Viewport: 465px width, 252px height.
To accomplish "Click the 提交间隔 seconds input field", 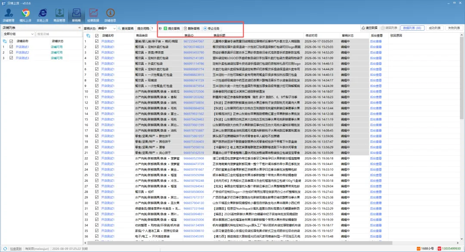I will click(x=154, y=28).
